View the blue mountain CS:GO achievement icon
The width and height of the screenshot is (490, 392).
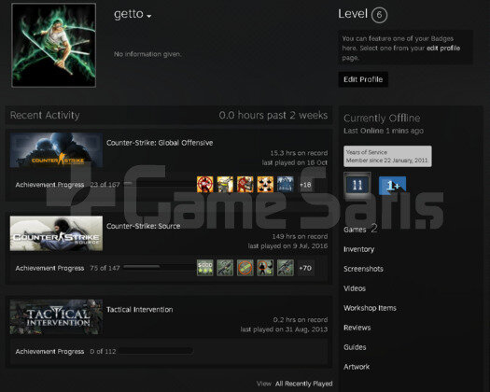(x=286, y=184)
